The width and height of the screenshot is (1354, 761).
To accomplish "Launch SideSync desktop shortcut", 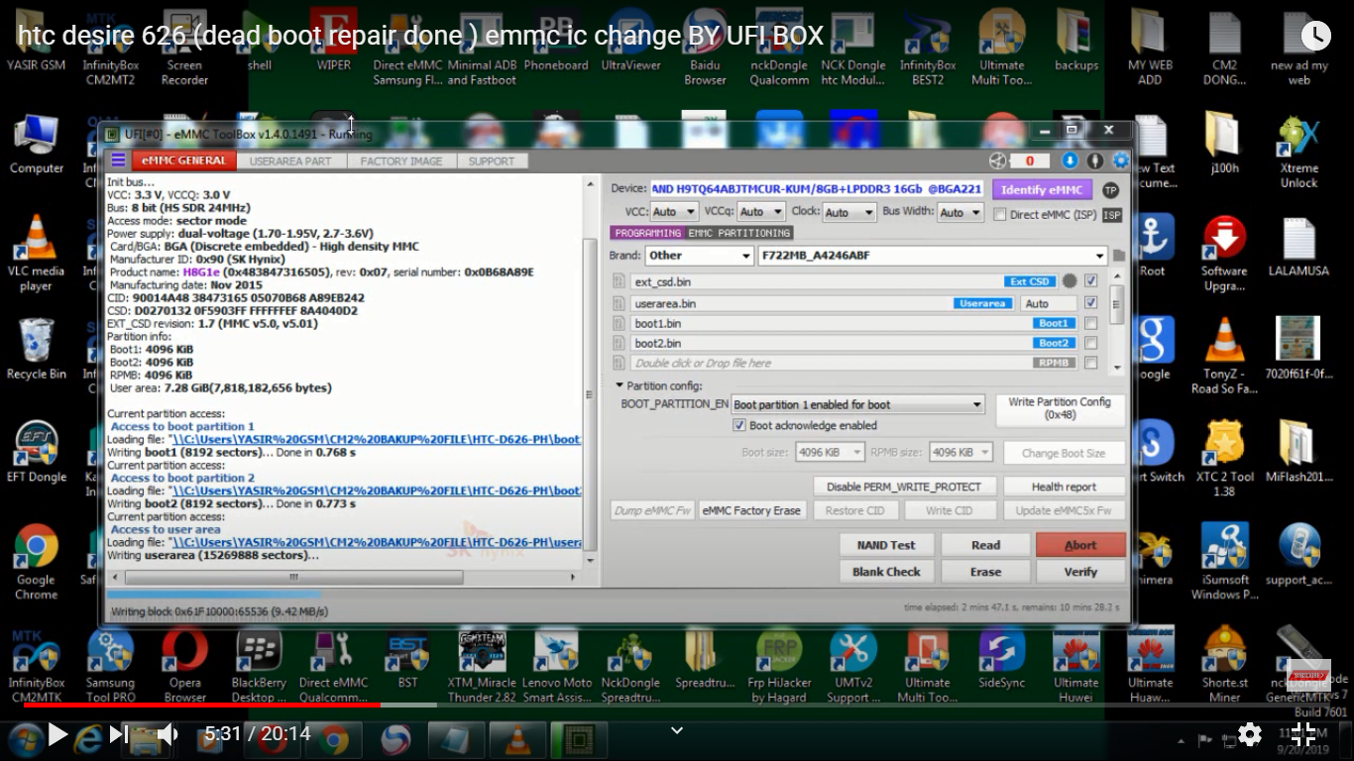I will 1002,659.
